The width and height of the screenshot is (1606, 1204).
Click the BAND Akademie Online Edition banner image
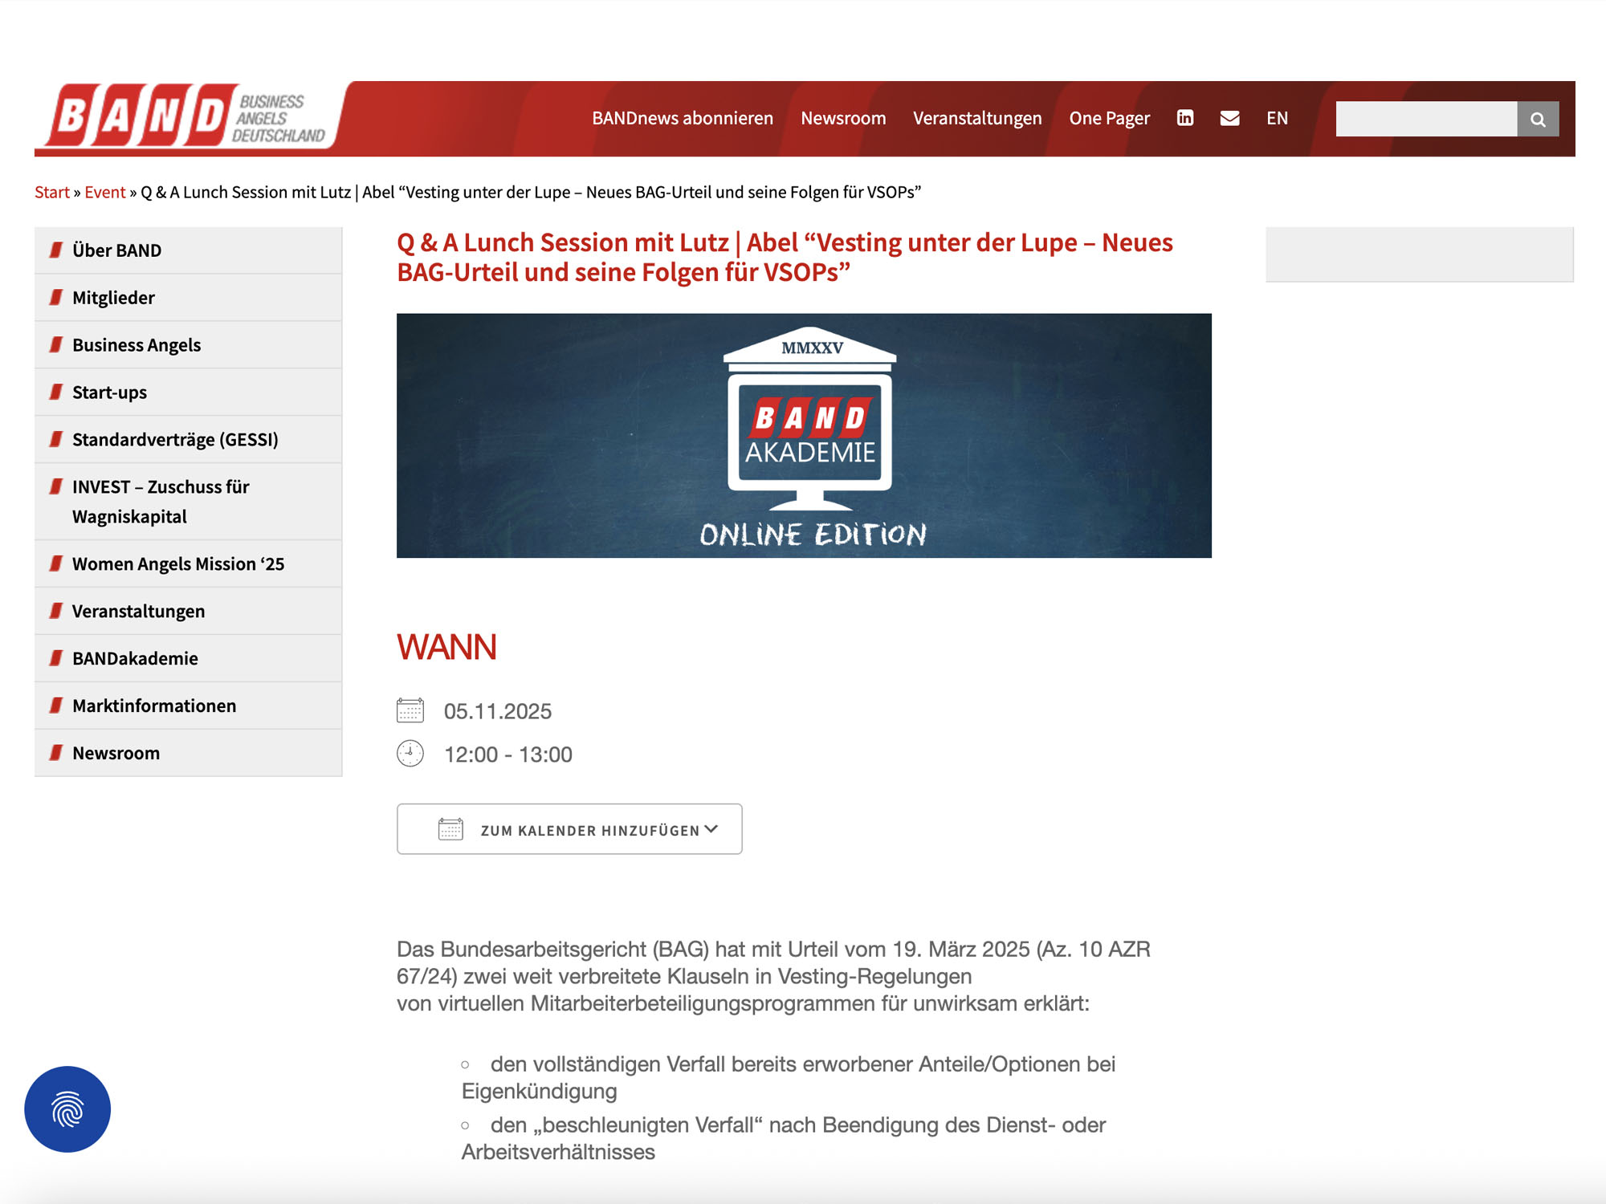(804, 435)
